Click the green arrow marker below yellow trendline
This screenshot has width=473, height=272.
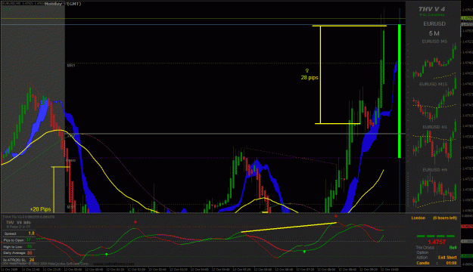pos(304,251)
